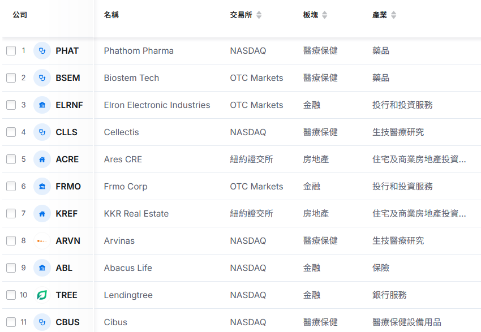Viewport: 481px width, 332px height.
Task: Open the ACRE ticker link
Action: [x=67, y=159]
